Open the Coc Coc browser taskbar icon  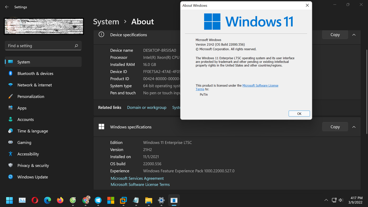(x=73, y=200)
